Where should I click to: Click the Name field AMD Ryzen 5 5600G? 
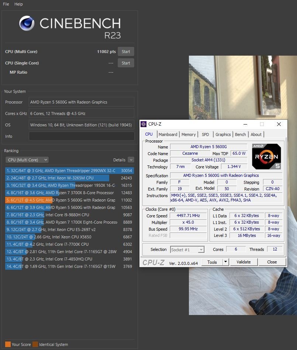click(x=208, y=147)
